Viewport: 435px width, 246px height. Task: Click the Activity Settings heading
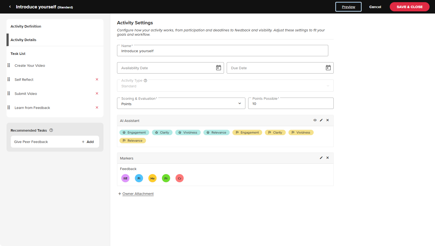tap(135, 23)
